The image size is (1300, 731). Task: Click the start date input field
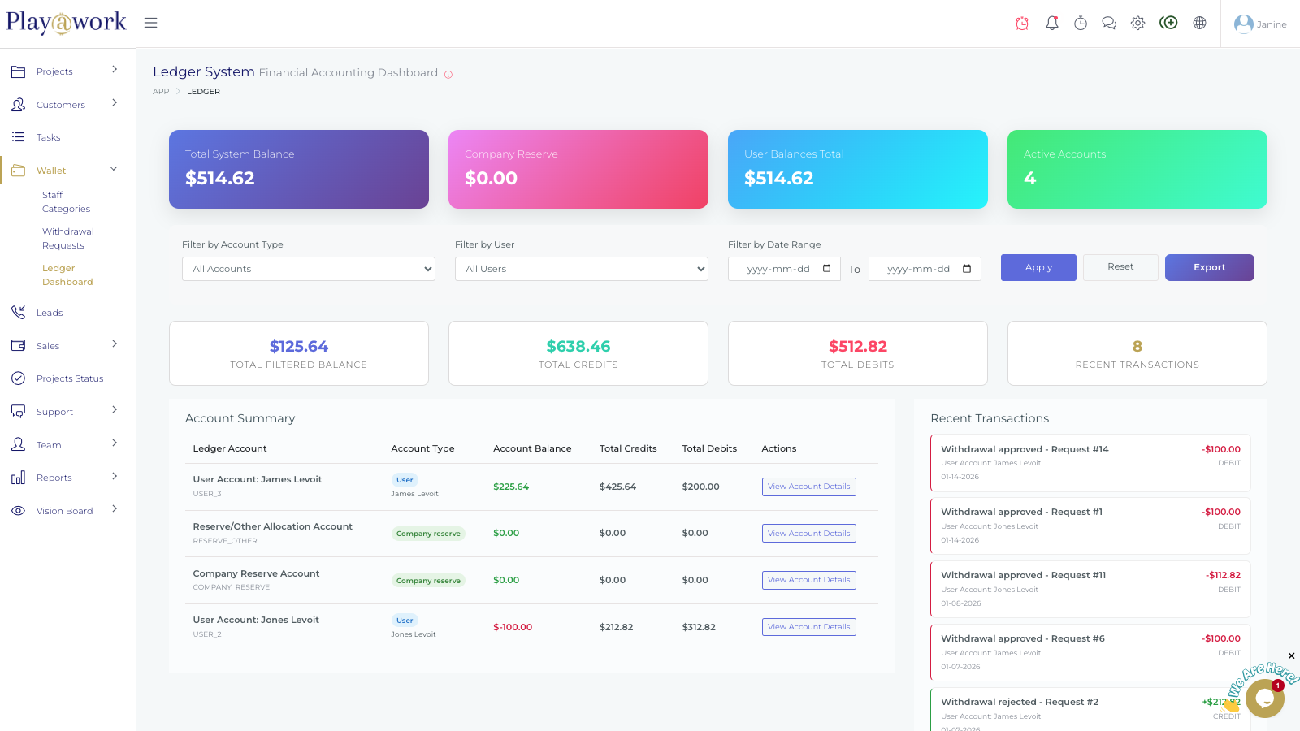780,269
